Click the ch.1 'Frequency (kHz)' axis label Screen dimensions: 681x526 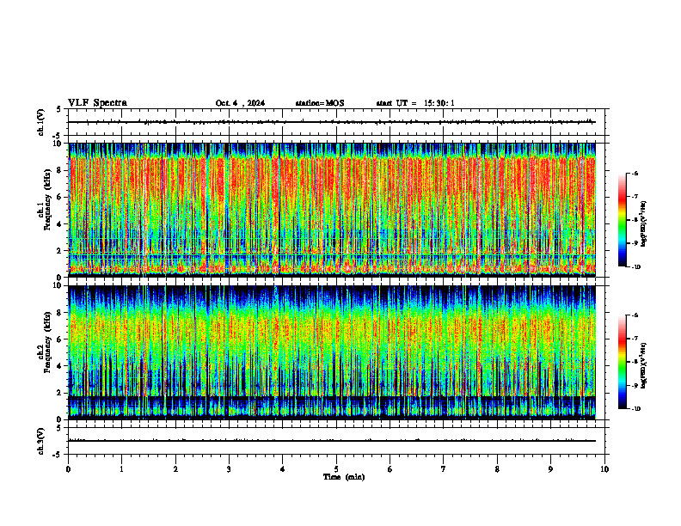pyautogui.click(x=46, y=200)
